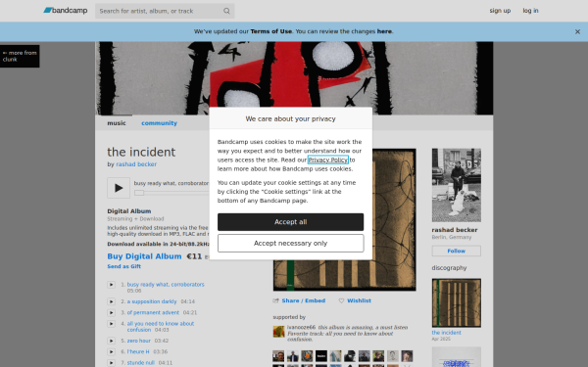Screen dimensions: 588x367
Task: Play track 3 of permanent advent
Action: click(x=112, y=313)
